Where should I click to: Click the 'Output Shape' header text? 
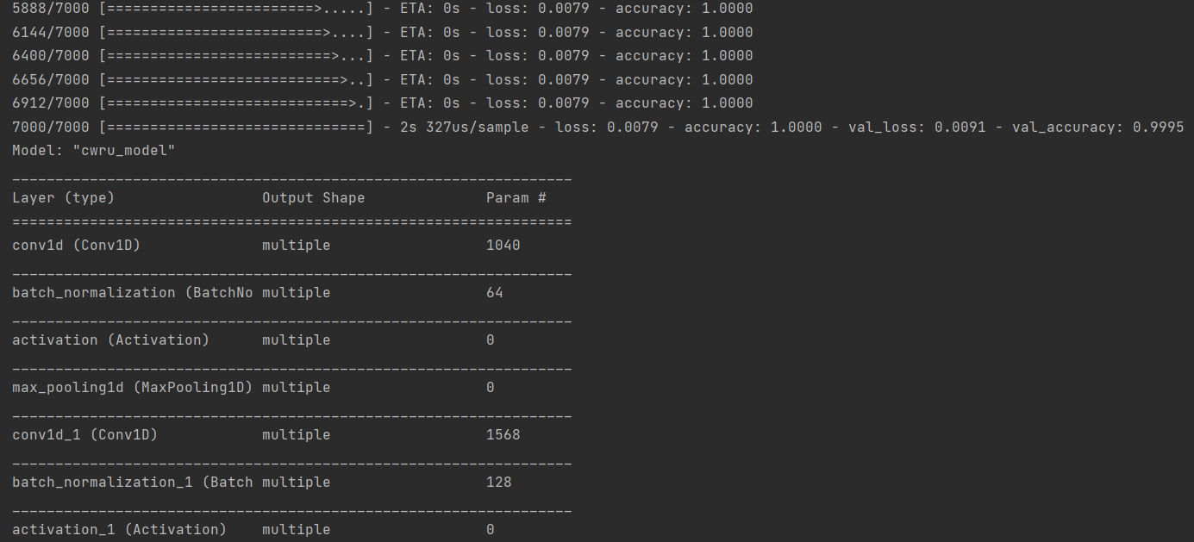(x=313, y=197)
